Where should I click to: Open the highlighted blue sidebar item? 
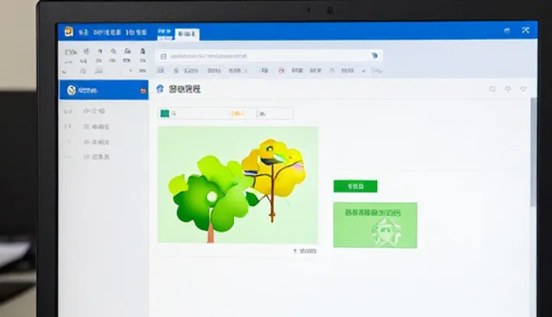coord(103,90)
